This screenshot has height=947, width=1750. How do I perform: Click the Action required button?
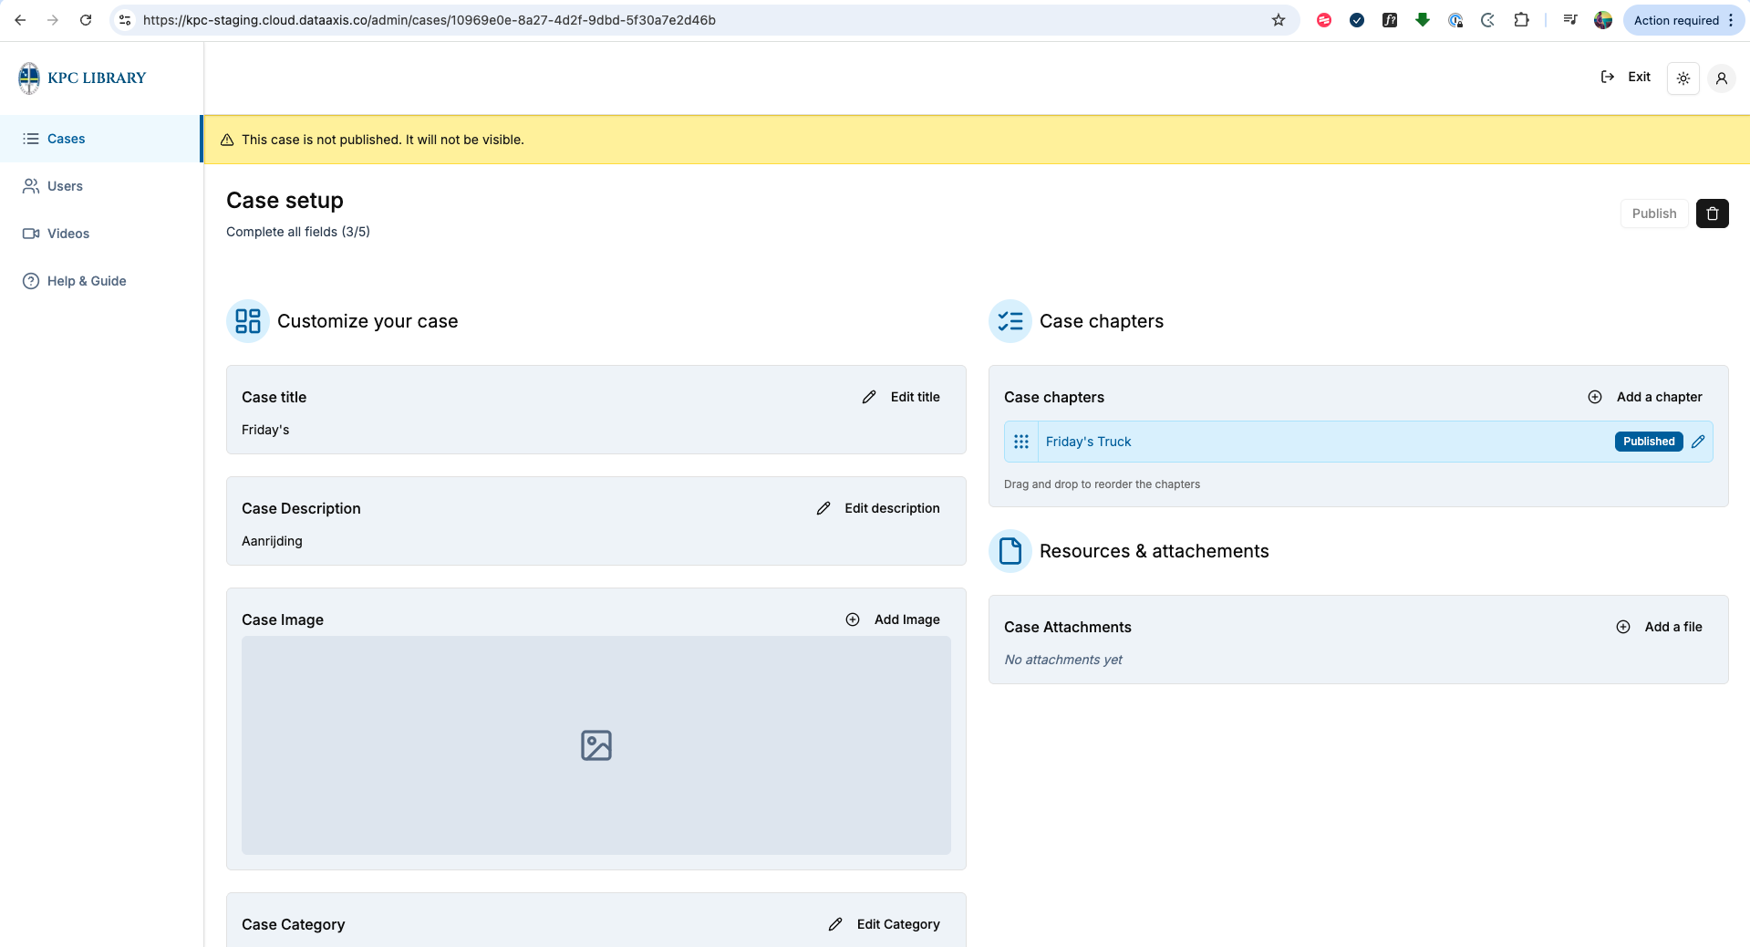pyautogui.click(x=1683, y=20)
